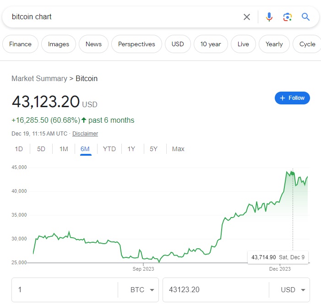Follow Bitcoin with the Follow button
Image resolution: width=321 pixels, height=305 pixels.
[x=292, y=98]
